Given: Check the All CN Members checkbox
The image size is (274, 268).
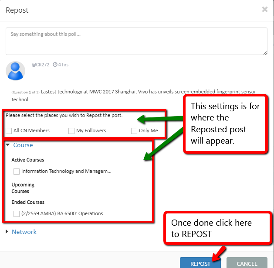Looking at the screenshot, I should pyautogui.click(x=9, y=131).
